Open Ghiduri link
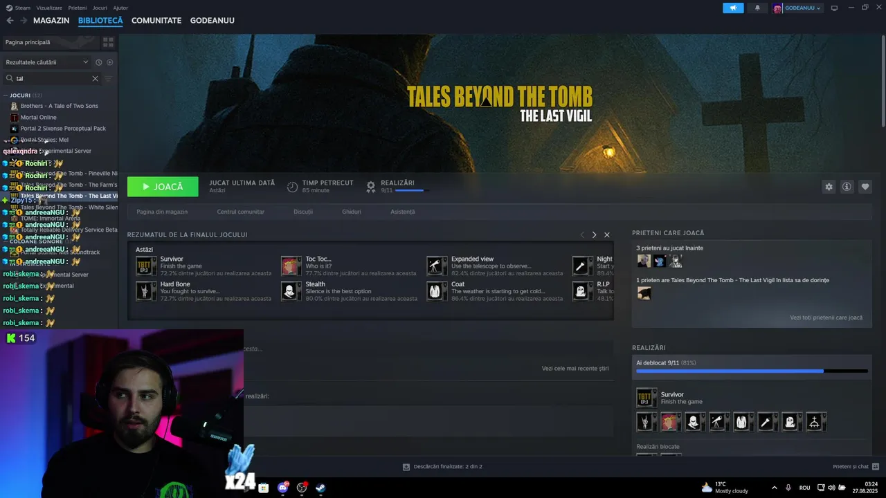 (352, 212)
